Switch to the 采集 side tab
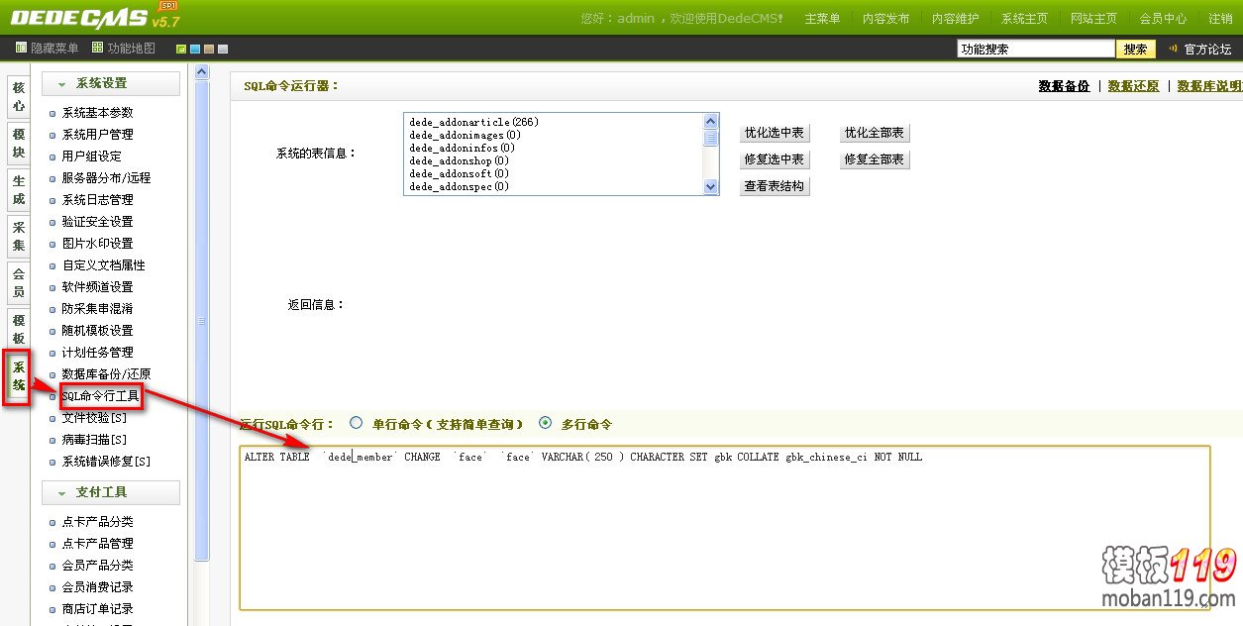This screenshot has height=626, width=1243. [18, 237]
